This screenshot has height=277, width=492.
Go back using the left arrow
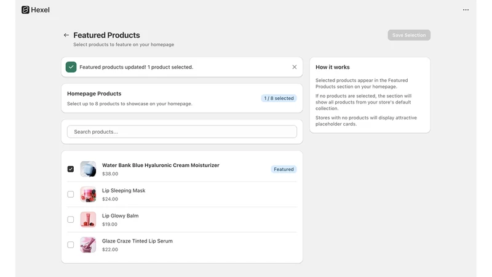click(66, 35)
